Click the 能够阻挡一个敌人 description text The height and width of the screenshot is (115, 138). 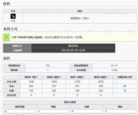(80, 18)
